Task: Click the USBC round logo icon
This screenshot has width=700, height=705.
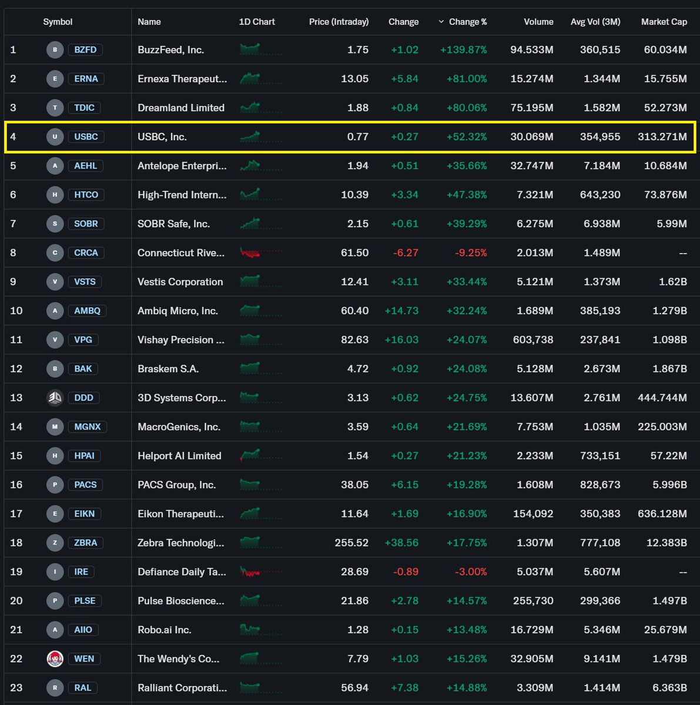Action: (55, 137)
